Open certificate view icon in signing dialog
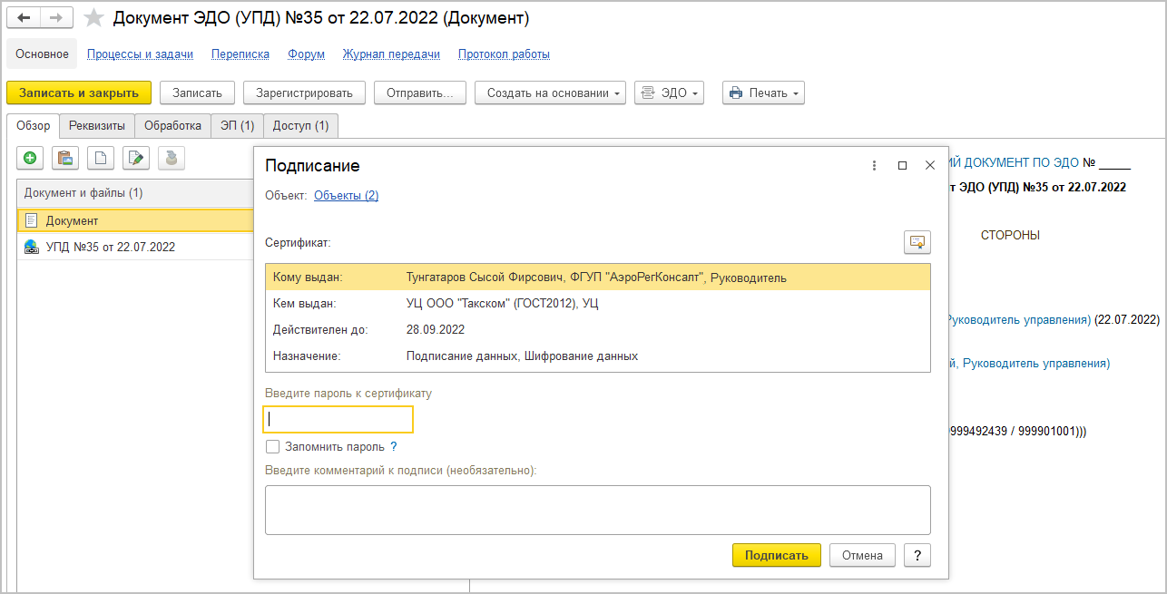Image resolution: width=1167 pixels, height=594 pixels. (917, 242)
